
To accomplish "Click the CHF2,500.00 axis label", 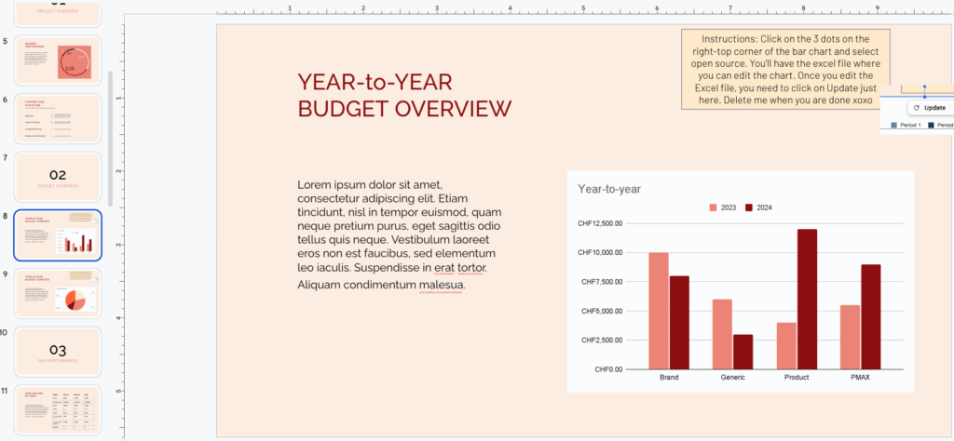I will (x=603, y=341).
